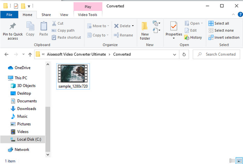
Task: Click the Edit ribbon button
Action: tap(191, 31)
